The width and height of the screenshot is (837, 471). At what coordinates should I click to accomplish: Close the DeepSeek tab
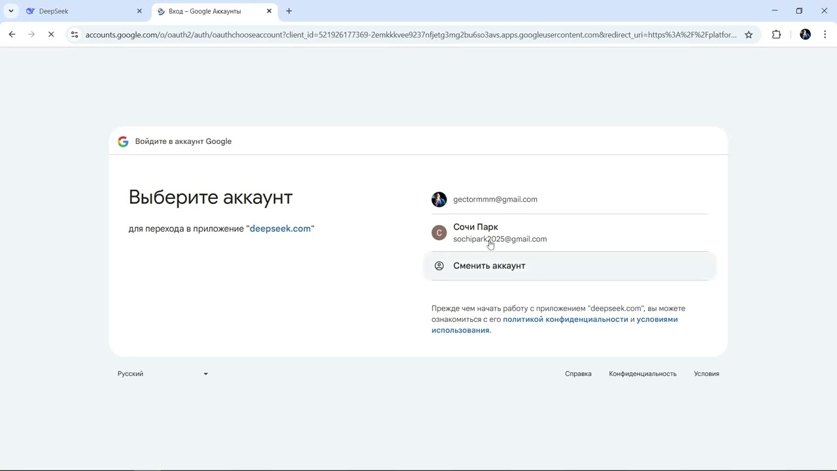139,11
